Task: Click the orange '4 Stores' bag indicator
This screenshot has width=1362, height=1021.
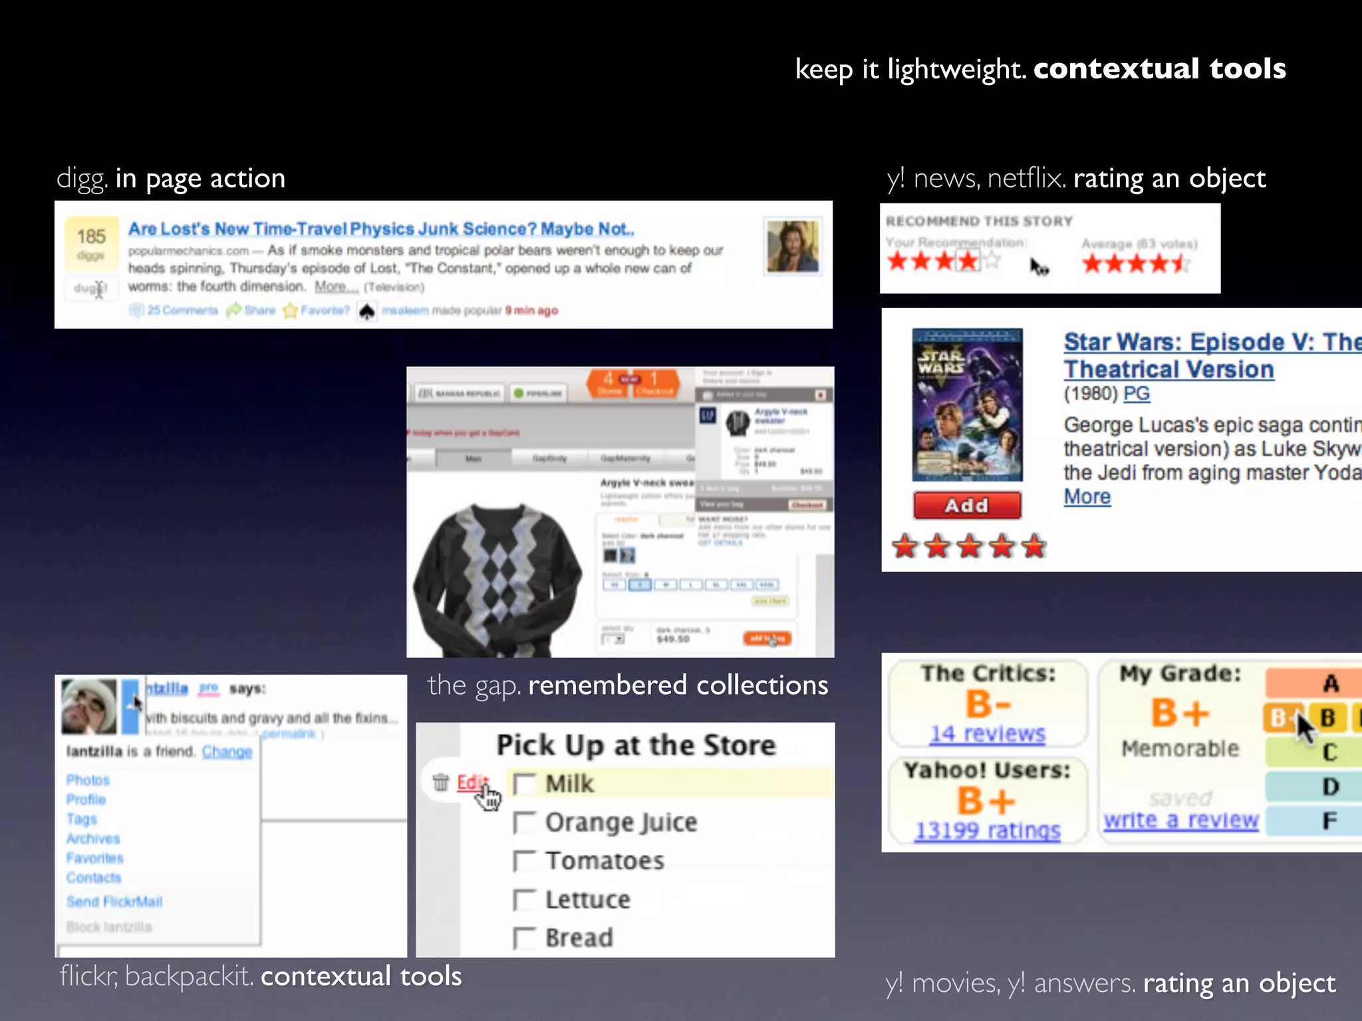Action: click(609, 384)
